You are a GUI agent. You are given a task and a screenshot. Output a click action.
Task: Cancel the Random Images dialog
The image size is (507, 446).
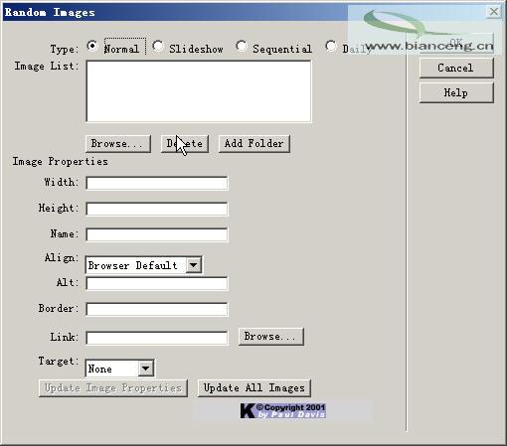[x=456, y=68]
